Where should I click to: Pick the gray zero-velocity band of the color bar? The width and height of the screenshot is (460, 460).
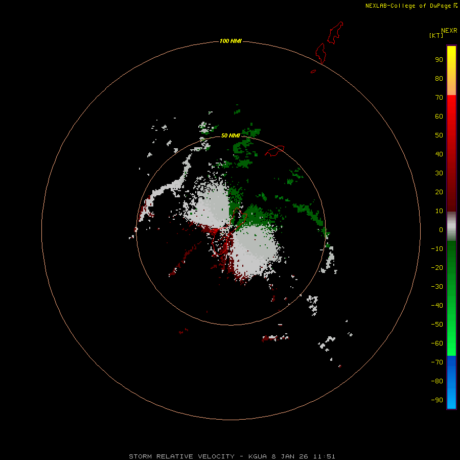pos(451,226)
